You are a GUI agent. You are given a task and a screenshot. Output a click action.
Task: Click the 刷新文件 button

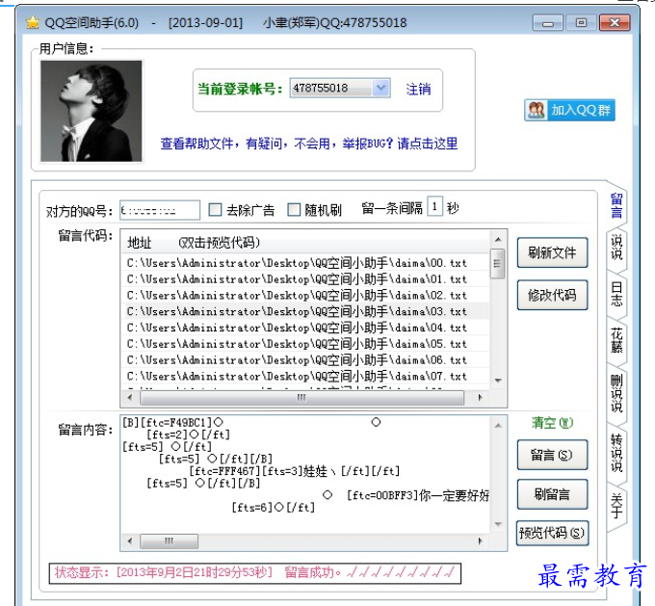click(552, 252)
